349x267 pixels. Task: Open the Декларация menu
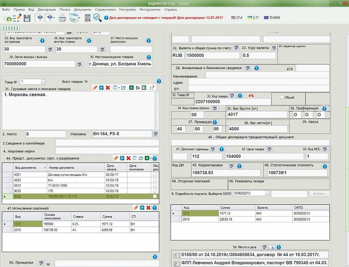coord(46,9)
